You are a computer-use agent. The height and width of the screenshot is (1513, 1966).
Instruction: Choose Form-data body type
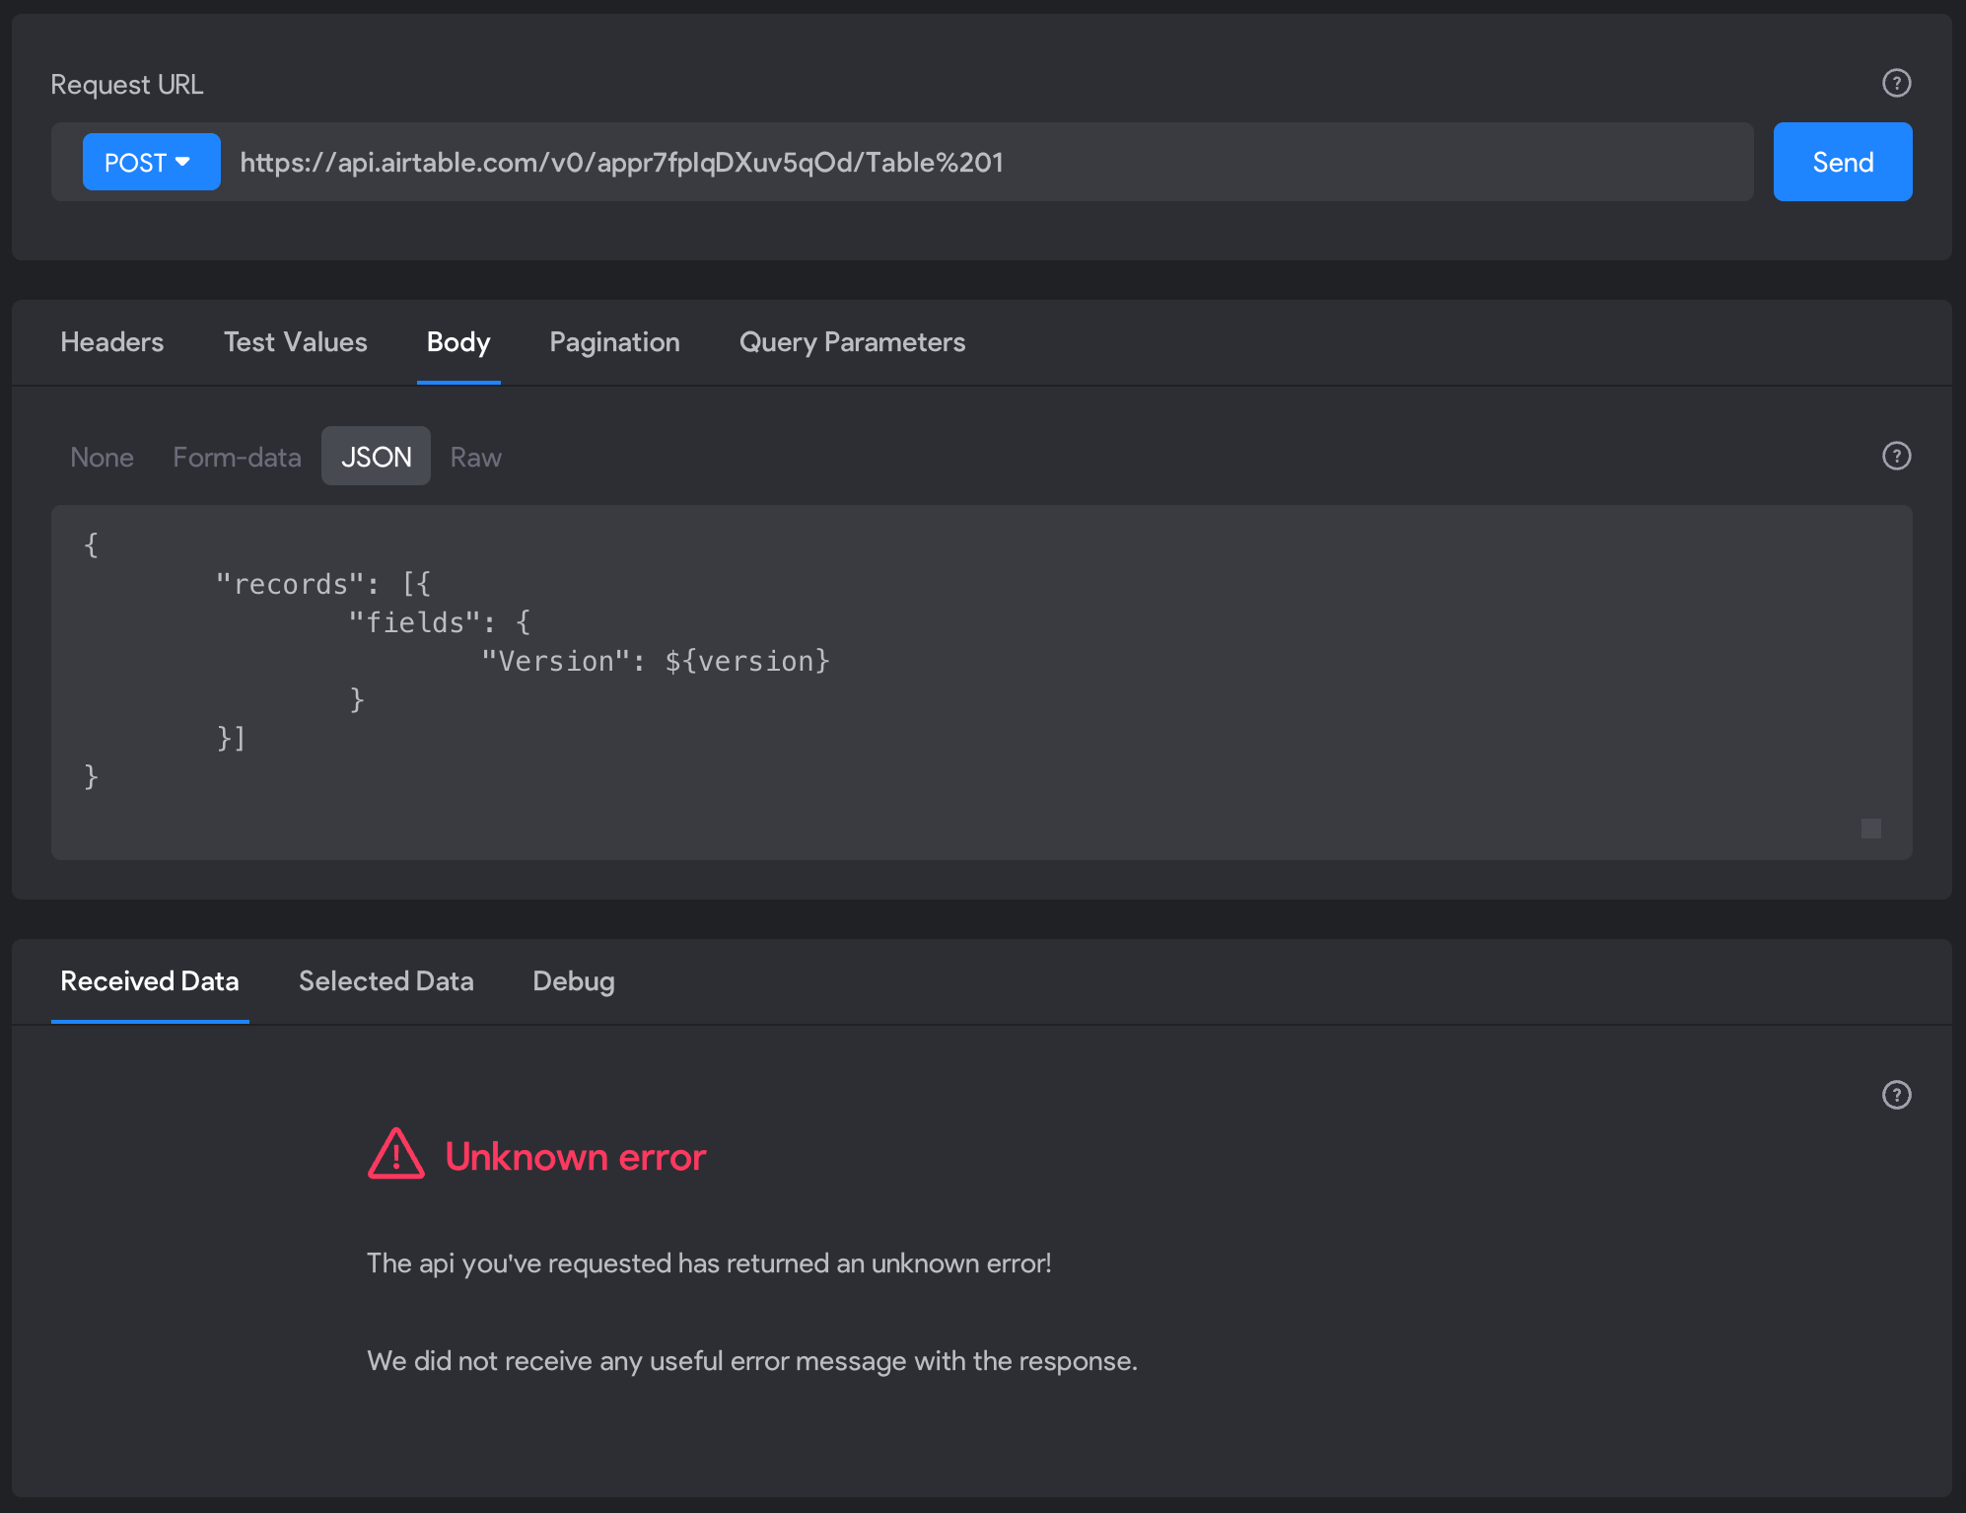[x=237, y=457]
